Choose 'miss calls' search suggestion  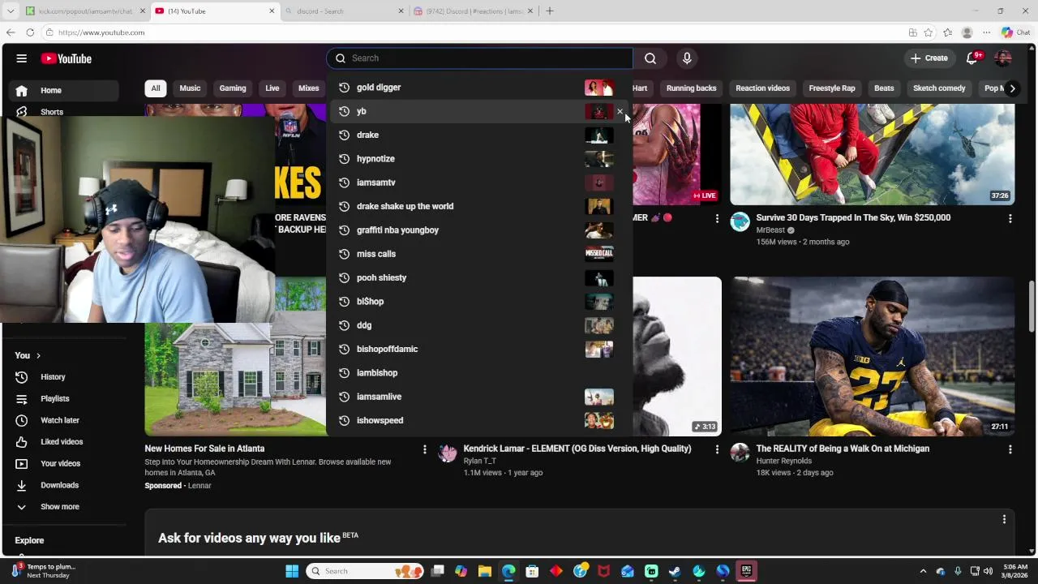click(479, 254)
